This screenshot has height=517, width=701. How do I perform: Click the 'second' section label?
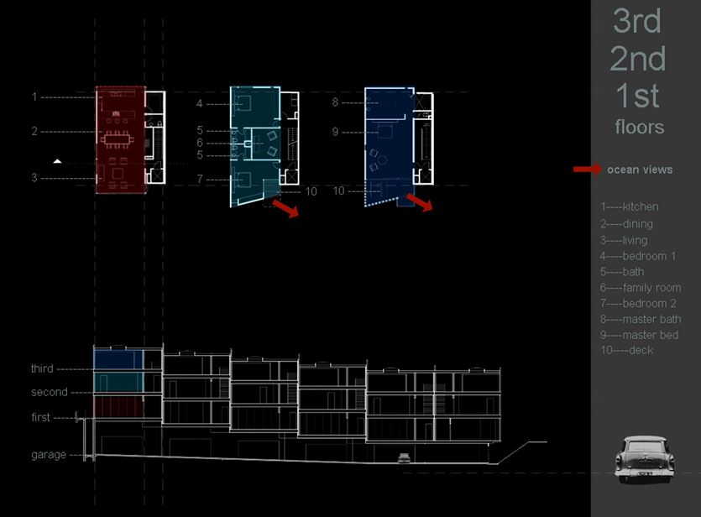pos(50,392)
